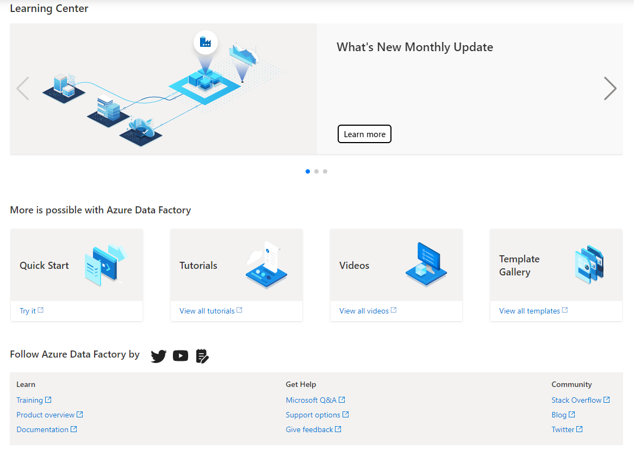The image size is (634, 449).
Task: Open the Stack Overflow link
Action: [581, 400]
